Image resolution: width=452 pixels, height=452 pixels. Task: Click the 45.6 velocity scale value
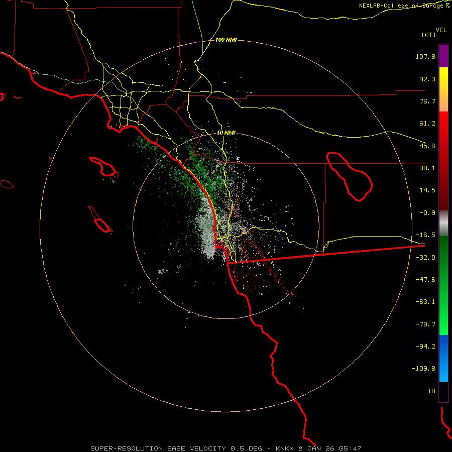(x=427, y=146)
